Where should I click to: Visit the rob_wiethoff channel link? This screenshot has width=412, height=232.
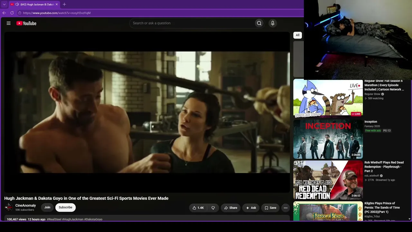(372, 176)
